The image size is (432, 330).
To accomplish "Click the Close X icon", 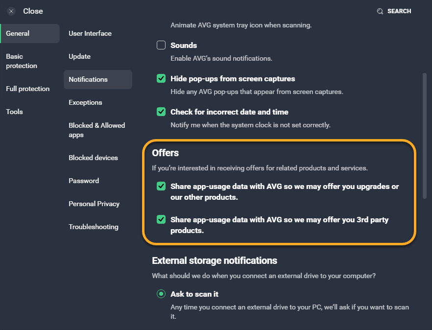I will click(11, 11).
